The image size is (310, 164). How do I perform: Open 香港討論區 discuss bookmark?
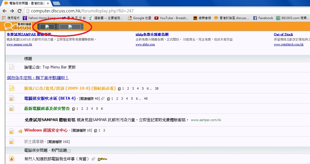(232, 18)
